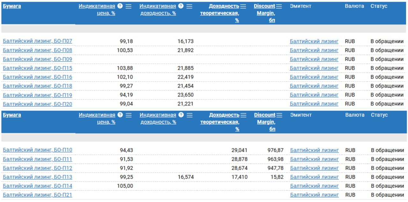The width and height of the screenshot is (408, 202).
Task: Open the Балтийский лизинг, БО-П07 bond link
Action: [x=37, y=41]
